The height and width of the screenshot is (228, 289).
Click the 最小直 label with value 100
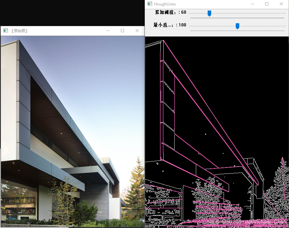pos(170,25)
